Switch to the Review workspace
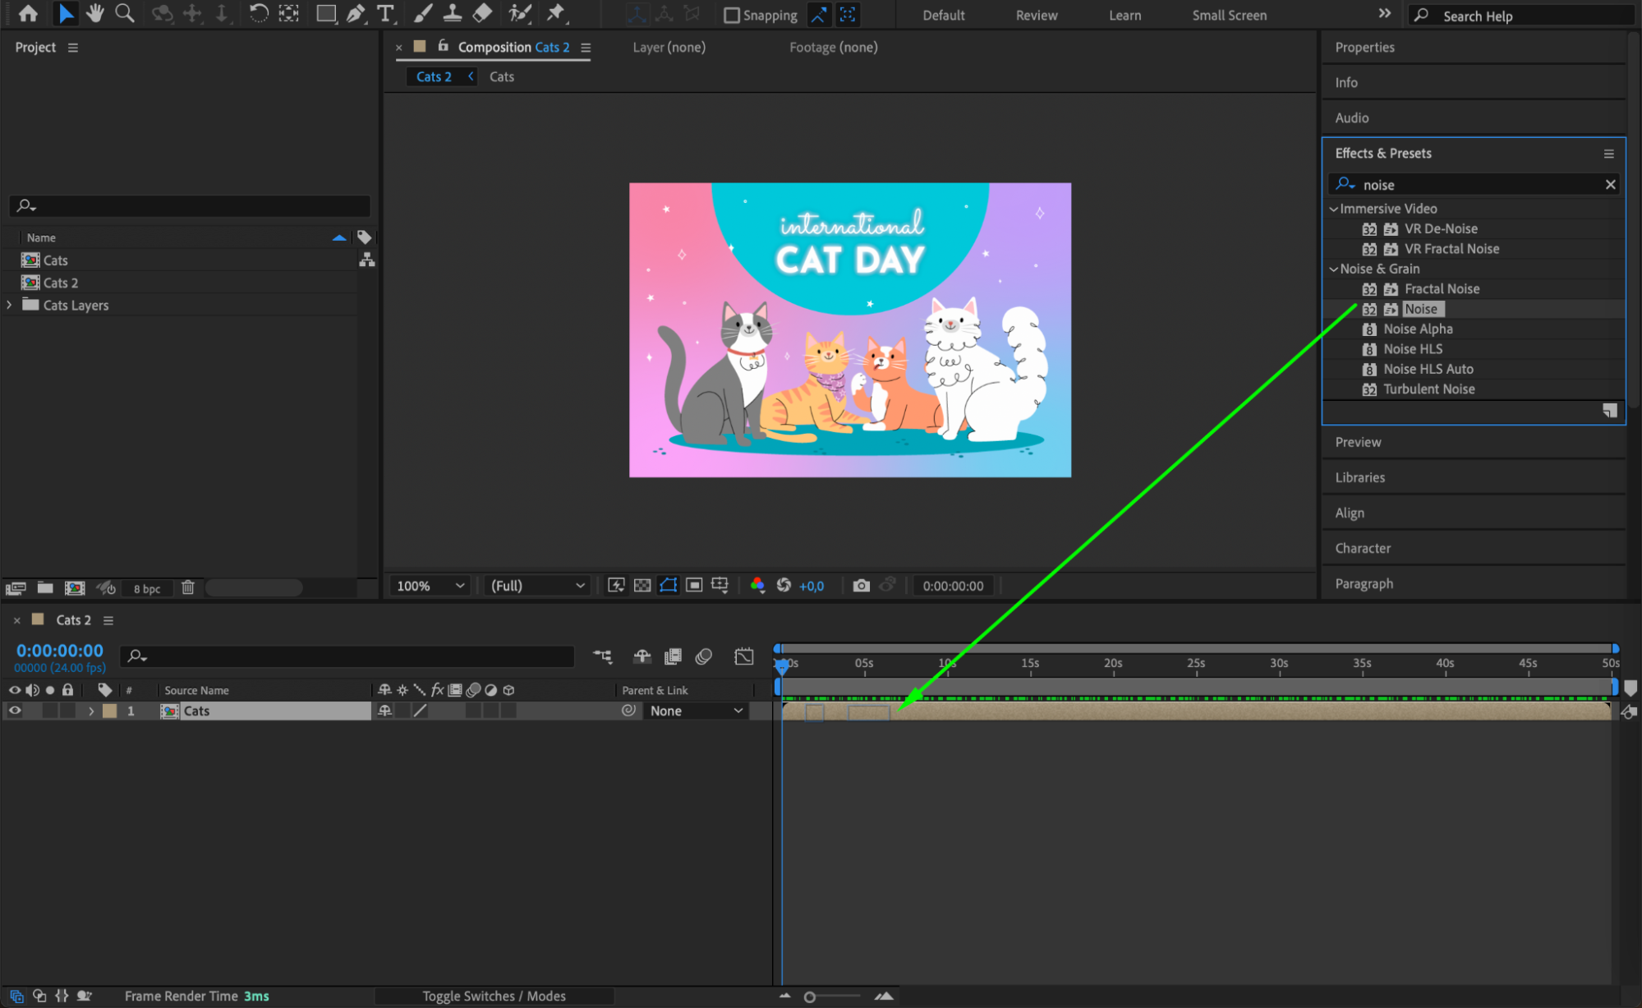 [1036, 16]
